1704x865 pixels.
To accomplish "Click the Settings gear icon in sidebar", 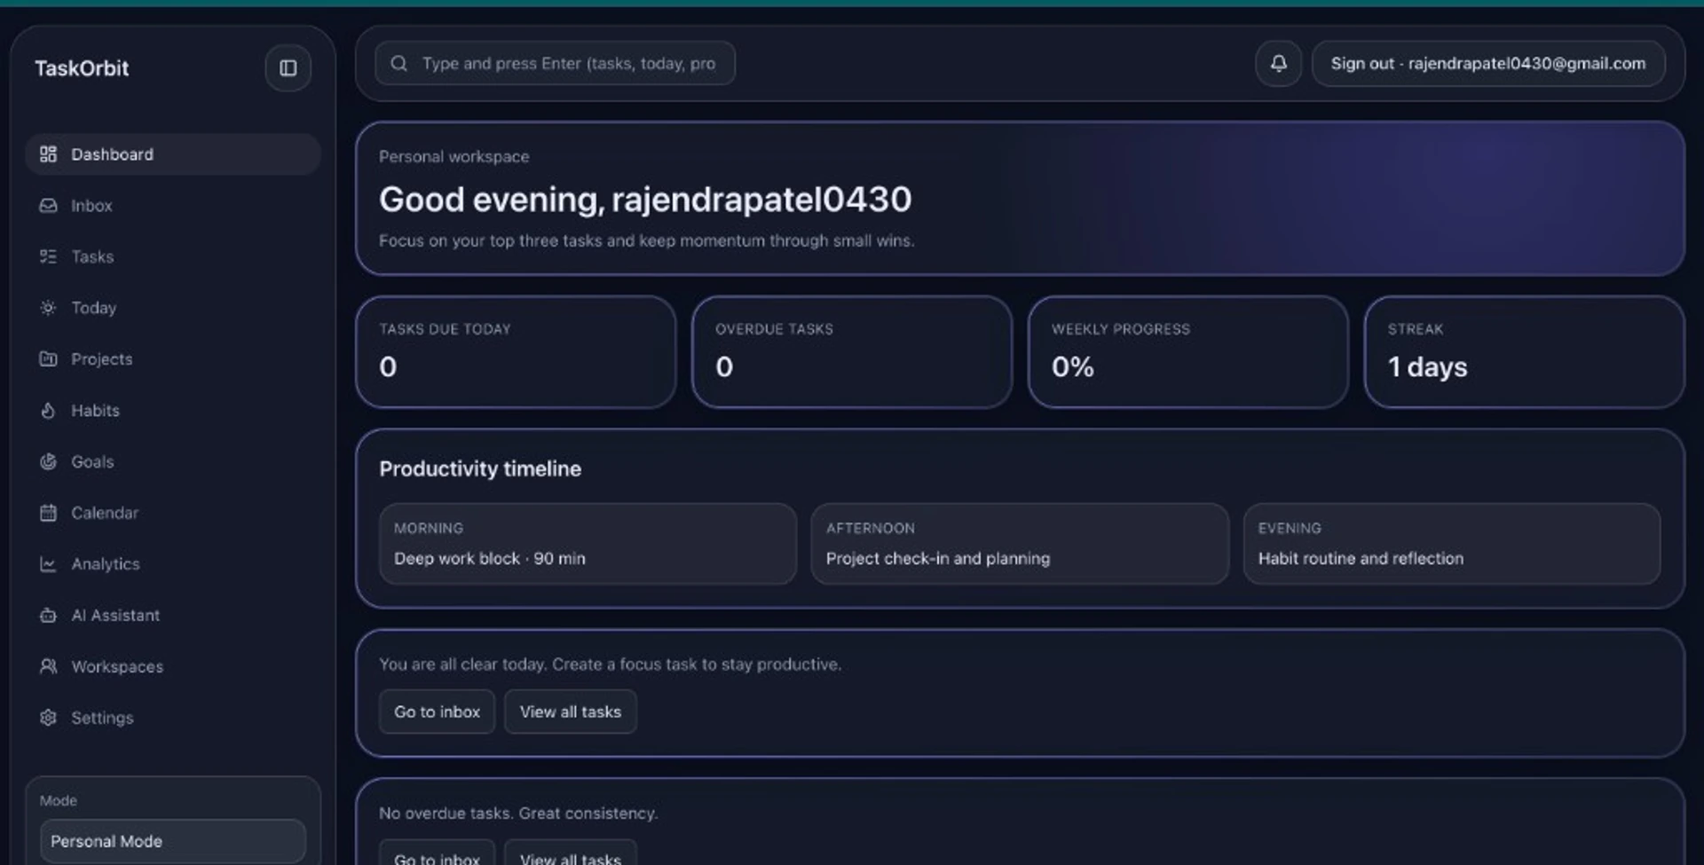I will tap(49, 718).
